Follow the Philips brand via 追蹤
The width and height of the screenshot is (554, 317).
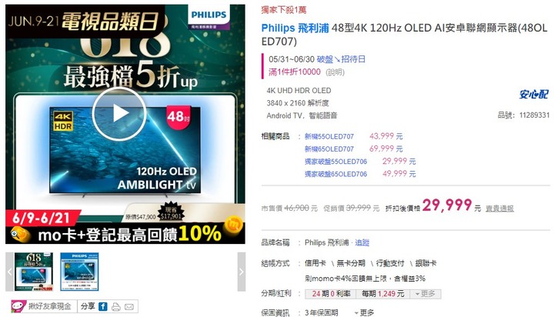362,243
